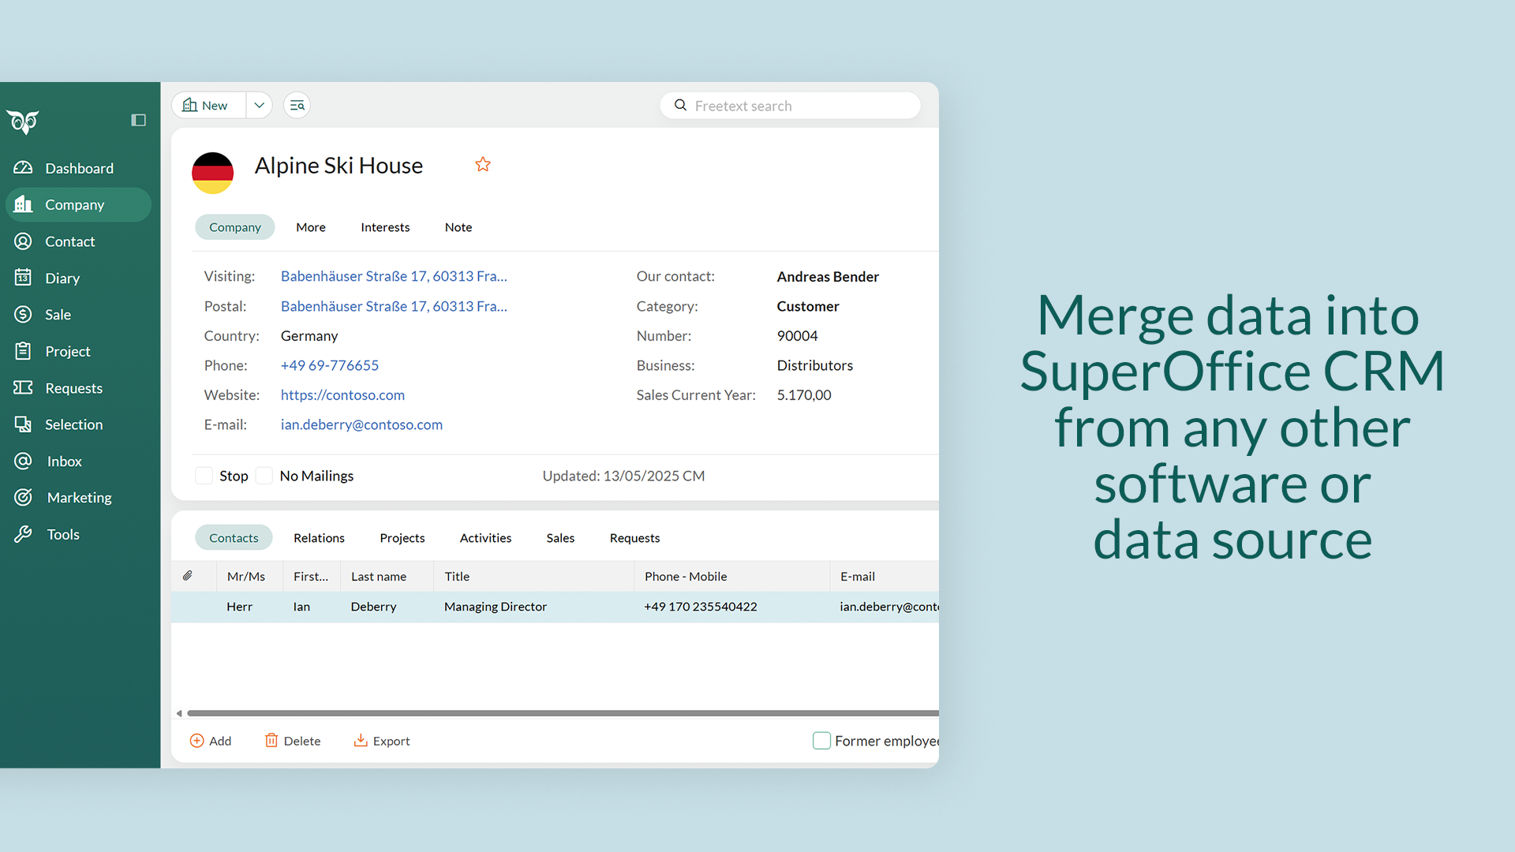Select Company in the sidebar
This screenshot has height=852, width=1515.
(x=78, y=204)
